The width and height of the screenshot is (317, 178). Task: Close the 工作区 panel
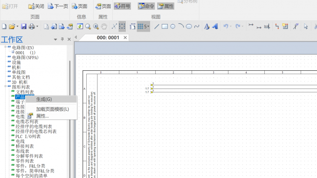(69, 39)
